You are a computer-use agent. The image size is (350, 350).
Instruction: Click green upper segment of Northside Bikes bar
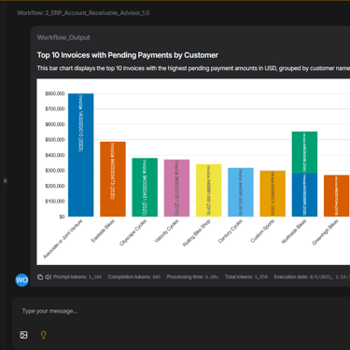(x=304, y=152)
